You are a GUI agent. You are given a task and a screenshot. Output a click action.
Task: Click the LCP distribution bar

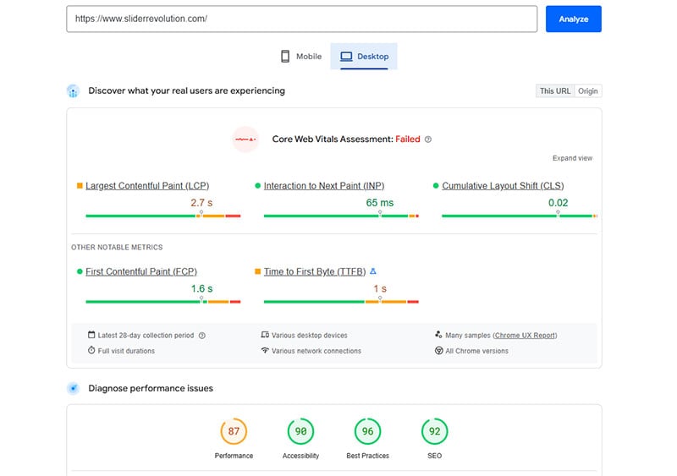[163, 216]
